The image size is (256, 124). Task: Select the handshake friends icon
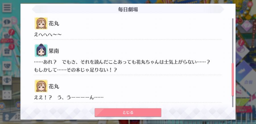tap(7, 66)
